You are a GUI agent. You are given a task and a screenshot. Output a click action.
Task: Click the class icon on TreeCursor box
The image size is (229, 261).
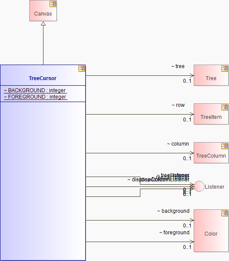(x=82, y=68)
